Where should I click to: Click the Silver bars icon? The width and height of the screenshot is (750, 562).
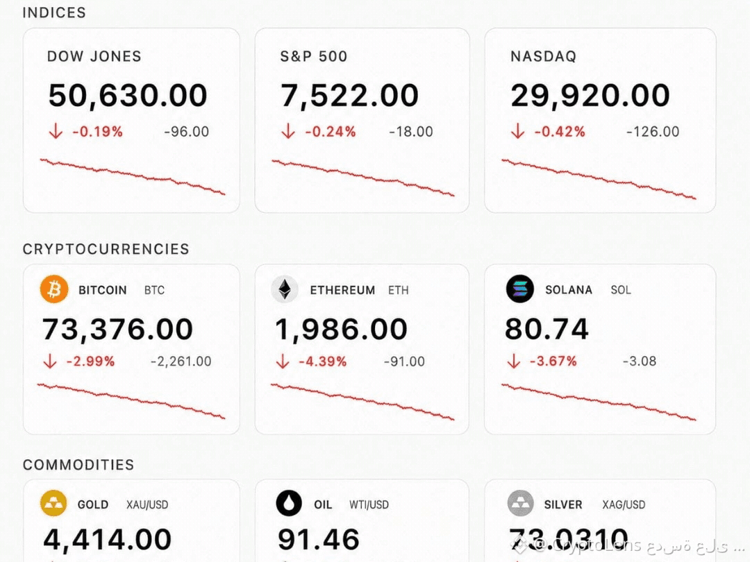pyautogui.click(x=520, y=503)
